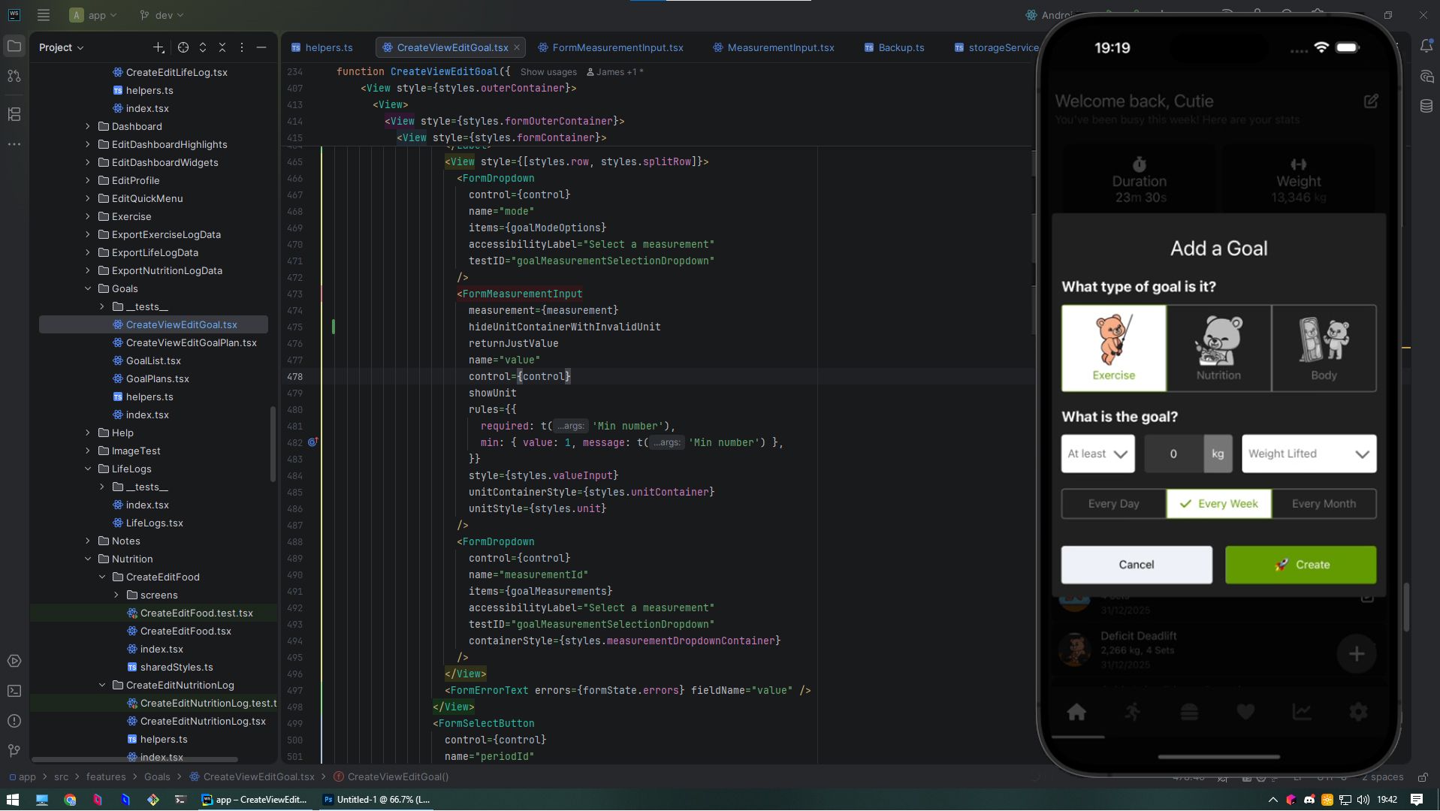
Task: Select the Every Day period option
Action: [1113, 504]
